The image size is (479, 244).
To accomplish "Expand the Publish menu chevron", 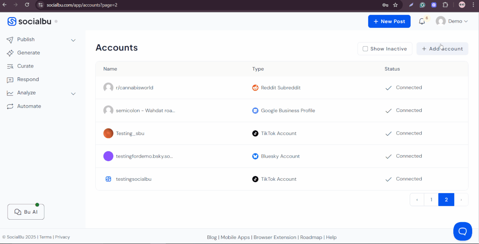I will click(x=73, y=40).
